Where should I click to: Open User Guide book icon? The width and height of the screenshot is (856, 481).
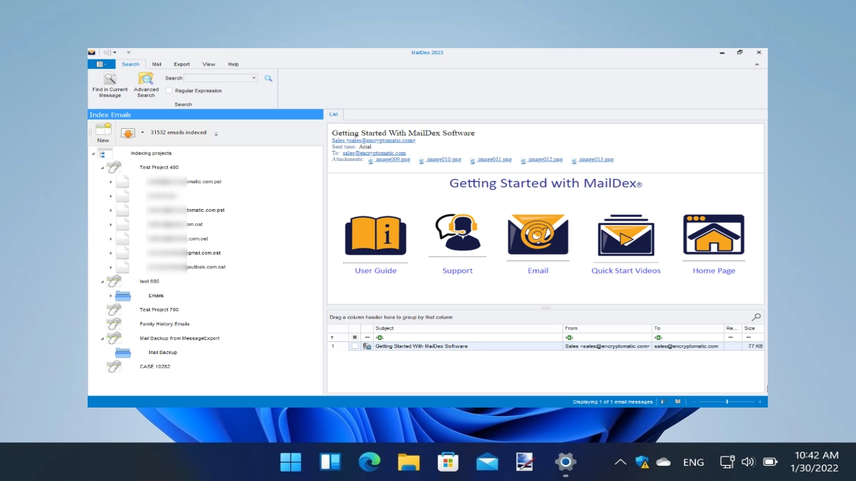375,235
